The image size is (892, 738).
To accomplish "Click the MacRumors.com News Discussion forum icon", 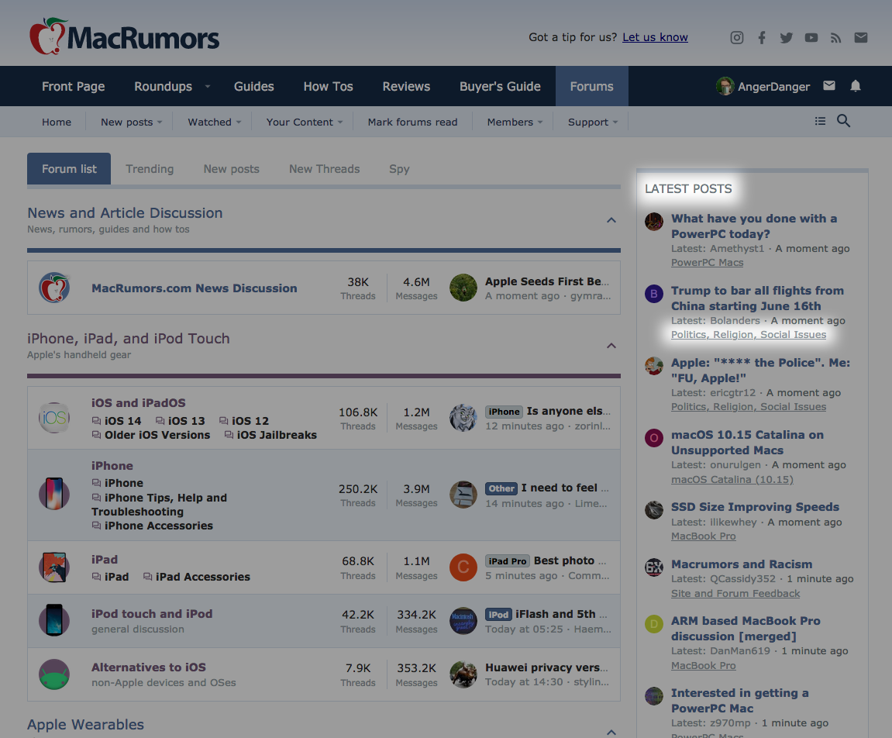I will (x=54, y=288).
